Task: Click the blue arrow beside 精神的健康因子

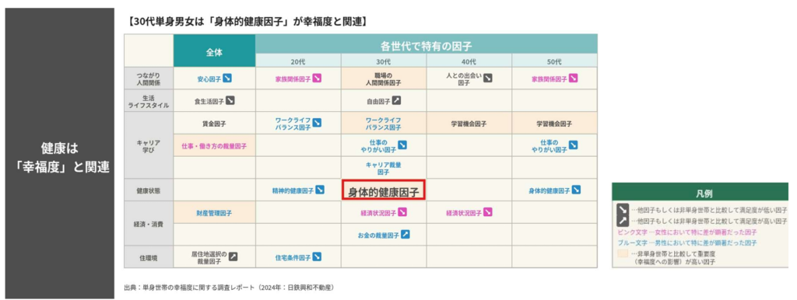Action: click(x=320, y=190)
